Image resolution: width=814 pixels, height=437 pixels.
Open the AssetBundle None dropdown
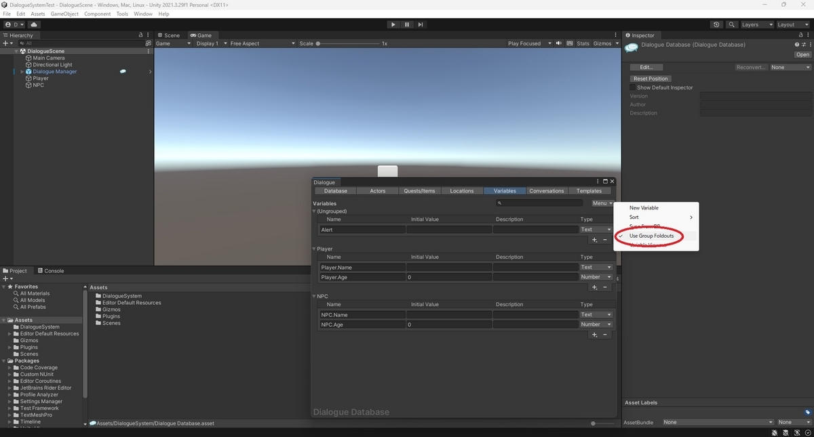point(718,422)
